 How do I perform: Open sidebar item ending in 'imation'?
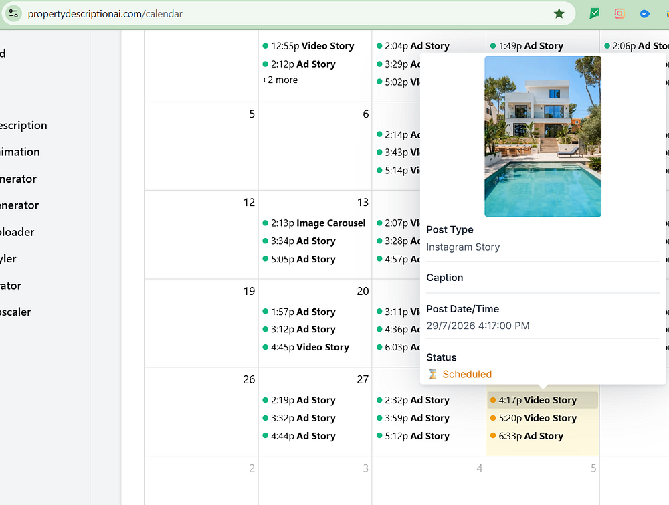pos(19,152)
